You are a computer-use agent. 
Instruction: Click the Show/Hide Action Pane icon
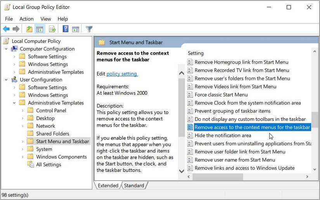pyautogui.click(x=76, y=29)
